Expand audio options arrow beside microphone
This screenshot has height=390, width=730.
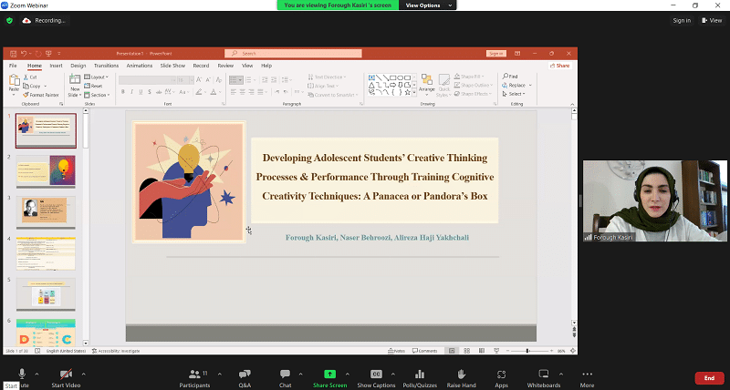click(x=36, y=374)
